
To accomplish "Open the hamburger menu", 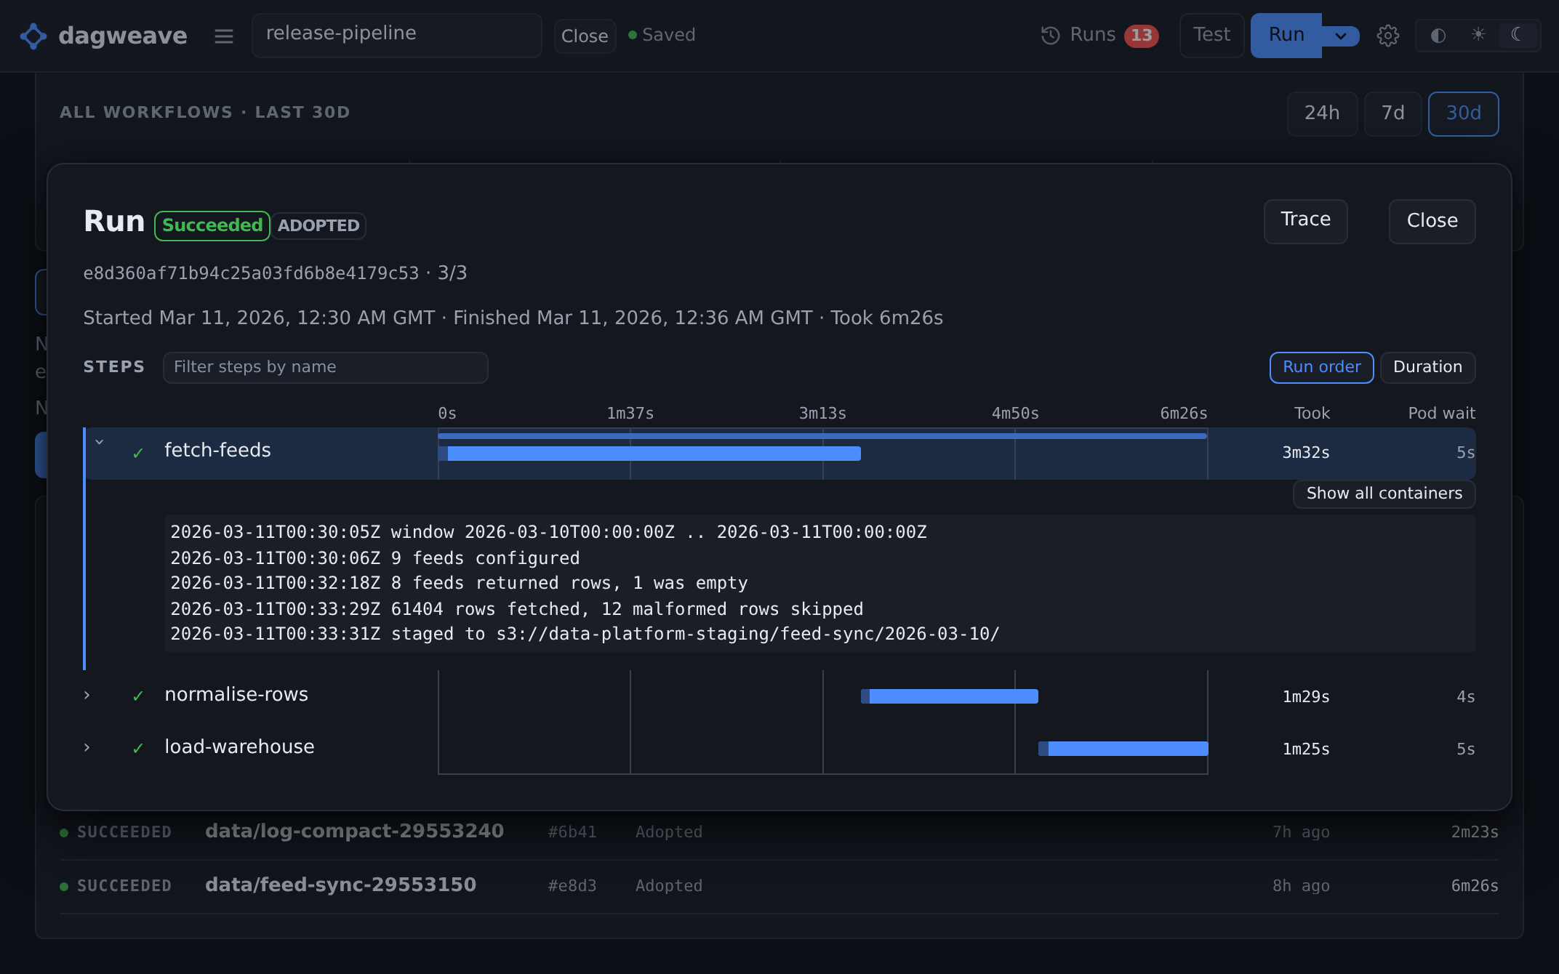I will pos(224,36).
